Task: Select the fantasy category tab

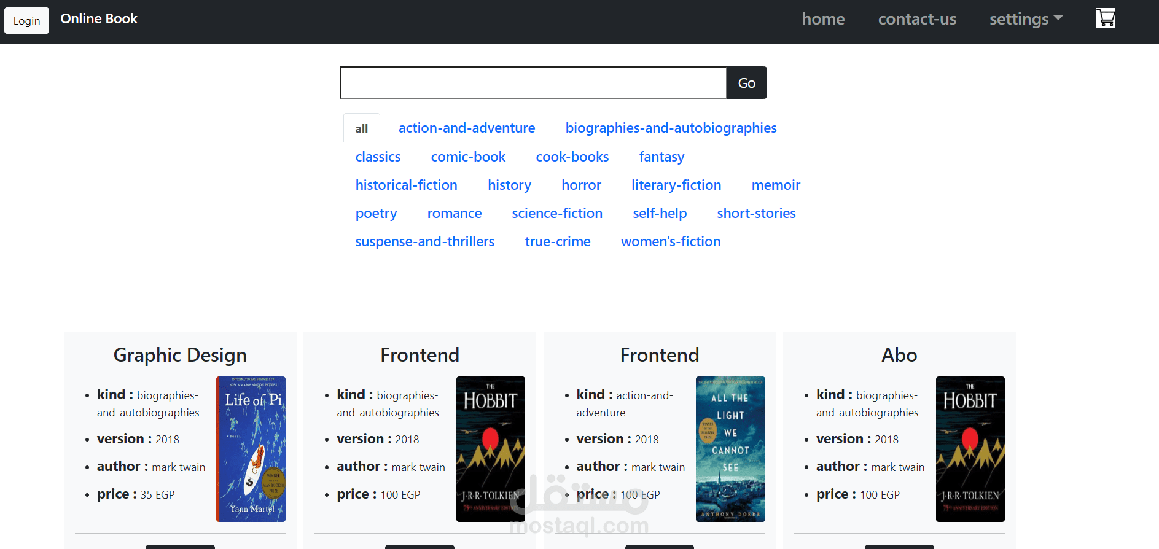Action: point(661,157)
